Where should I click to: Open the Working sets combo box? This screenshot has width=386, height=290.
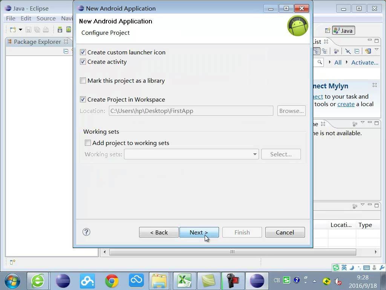(x=191, y=154)
